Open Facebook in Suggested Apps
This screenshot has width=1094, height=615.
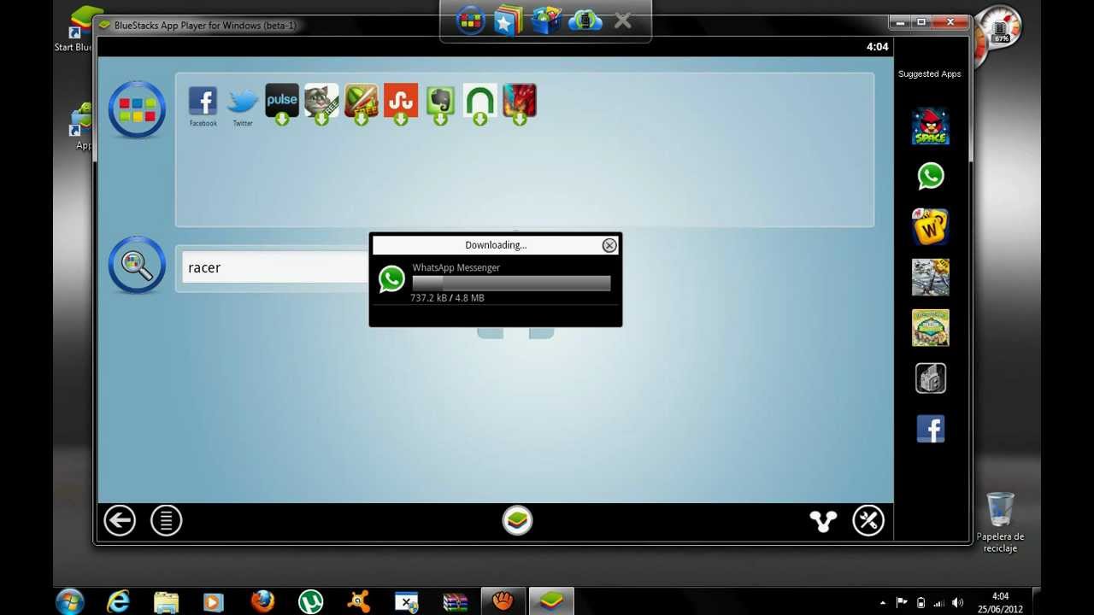[930, 429]
